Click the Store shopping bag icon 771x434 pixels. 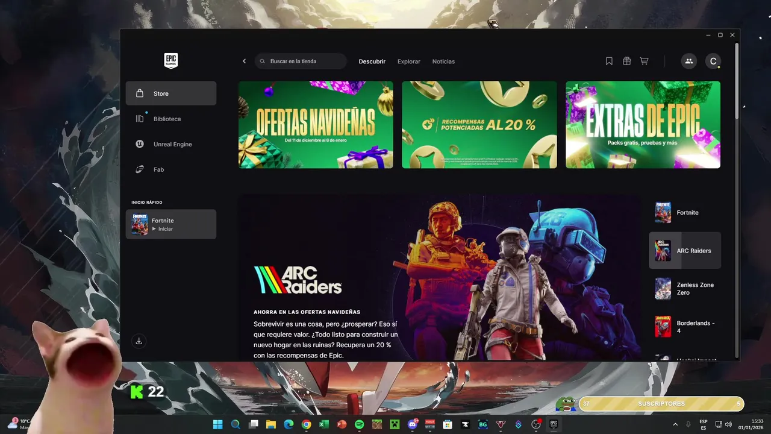pos(140,93)
